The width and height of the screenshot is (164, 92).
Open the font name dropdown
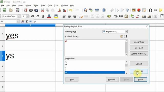pyautogui.click(x=19, y=16)
